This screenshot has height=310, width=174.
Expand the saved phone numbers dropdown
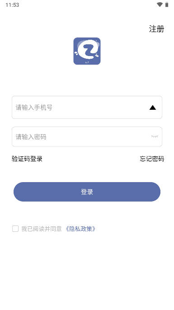point(153,108)
